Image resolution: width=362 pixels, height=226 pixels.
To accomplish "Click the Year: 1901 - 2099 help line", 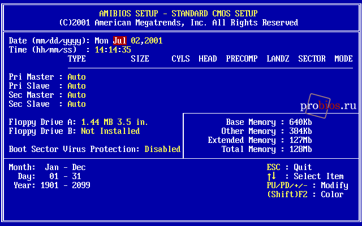I will pos(51,185).
